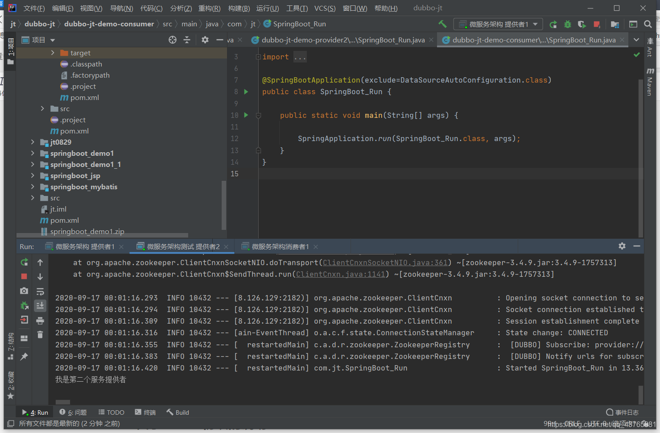This screenshot has height=433, width=660.
Task: Close the dubbo-jt-demo-consumer SpringBoot_Run.java tab
Action: (x=623, y=40)
